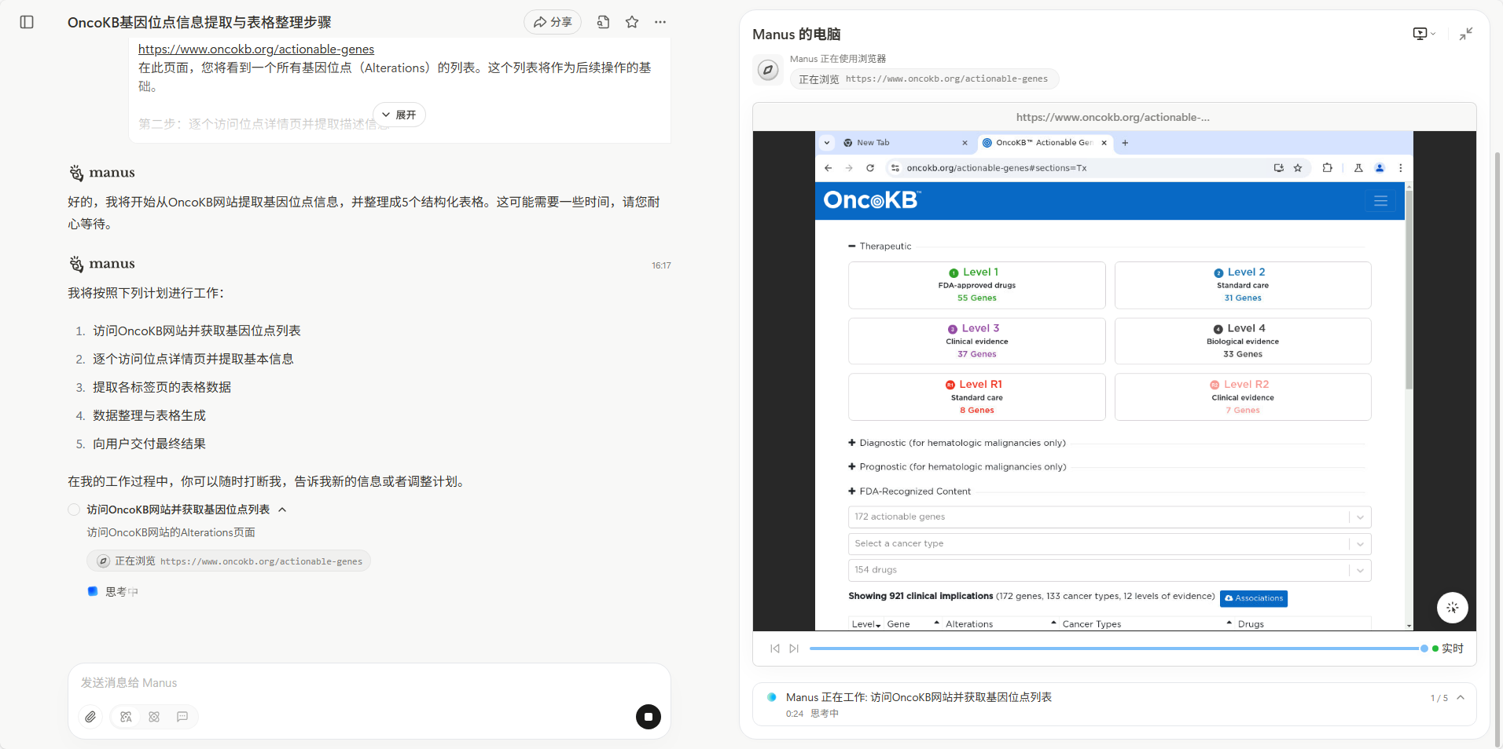Attach a file with the paperclip icon
1503x749 pixels.
click(91, 717)
